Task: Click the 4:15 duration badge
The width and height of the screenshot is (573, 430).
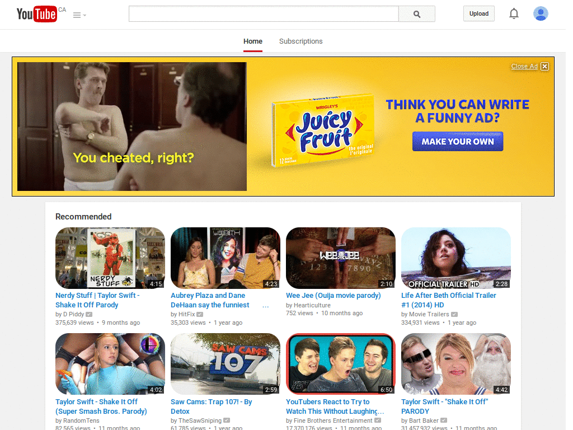Action: 156,284
